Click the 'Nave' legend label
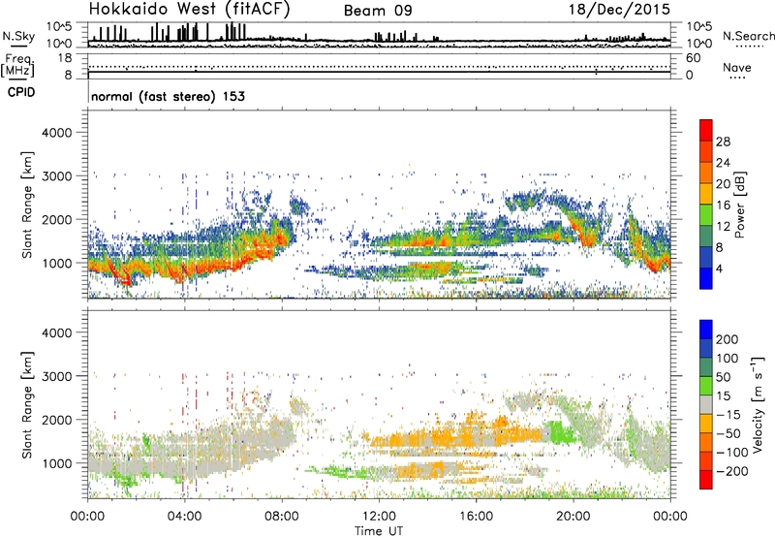The height and width of the screenshot is (537, 775). (x=736, y=67)
